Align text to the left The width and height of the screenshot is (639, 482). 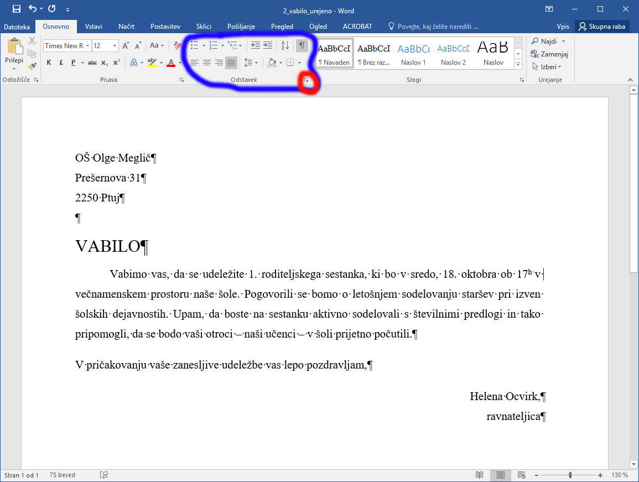tap(195, 63)
